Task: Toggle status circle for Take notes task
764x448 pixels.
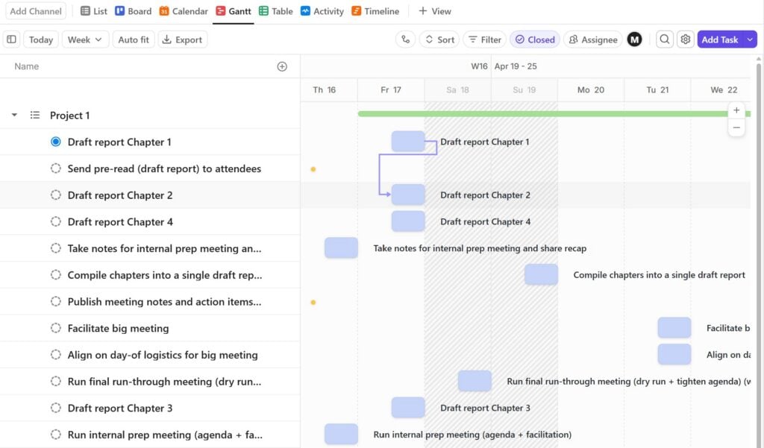Action: pos(55,248)
